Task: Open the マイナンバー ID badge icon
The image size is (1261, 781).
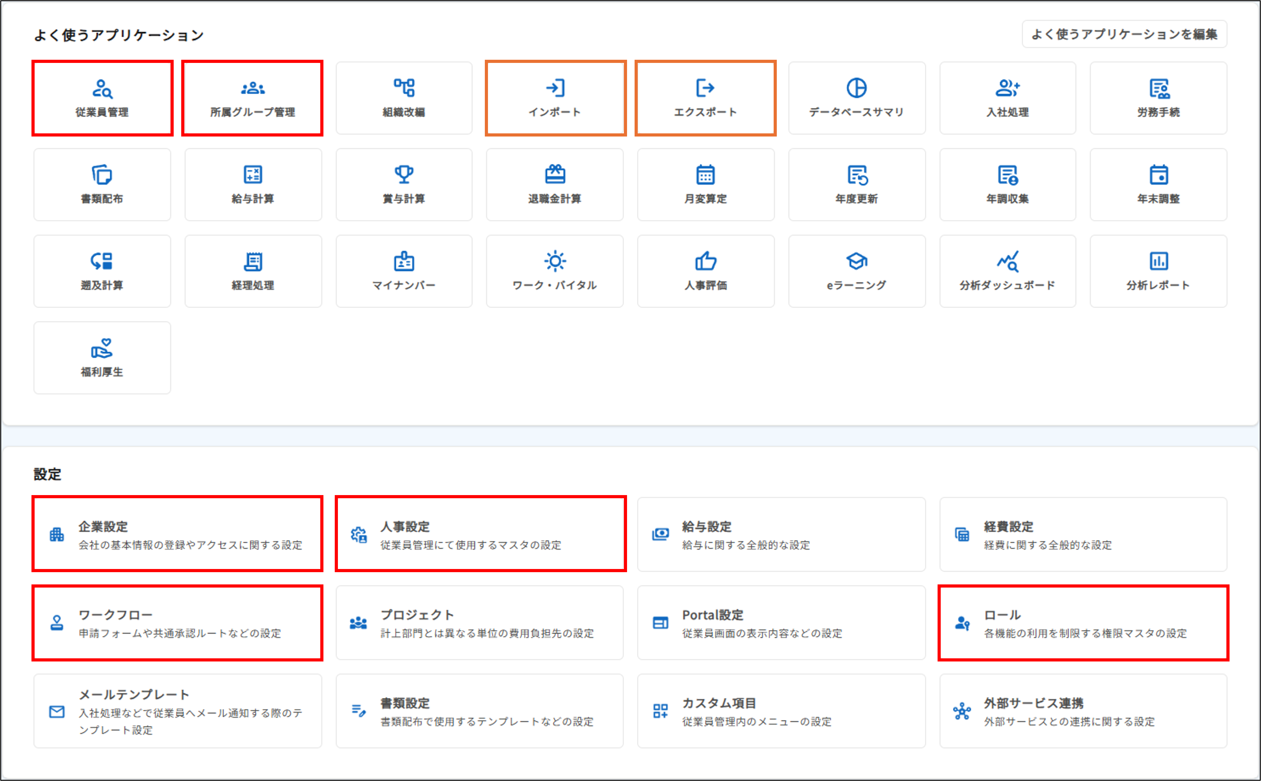Action: 404,262
